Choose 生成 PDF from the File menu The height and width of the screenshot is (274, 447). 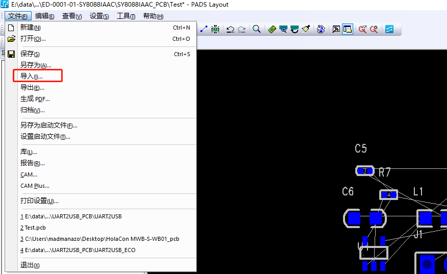[35, 99]
